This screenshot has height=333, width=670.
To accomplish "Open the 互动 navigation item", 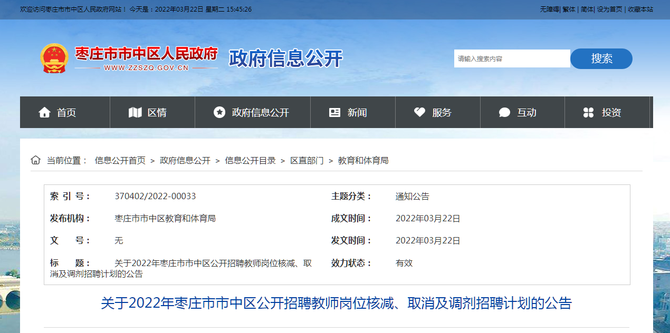I will (522, 112).
